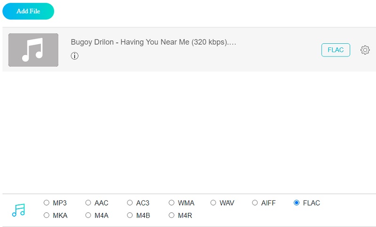Image resolution: width=376 pixels, height=227 pixels.
Task: Pick WAV as output format
Action: (x=213, y=203)
